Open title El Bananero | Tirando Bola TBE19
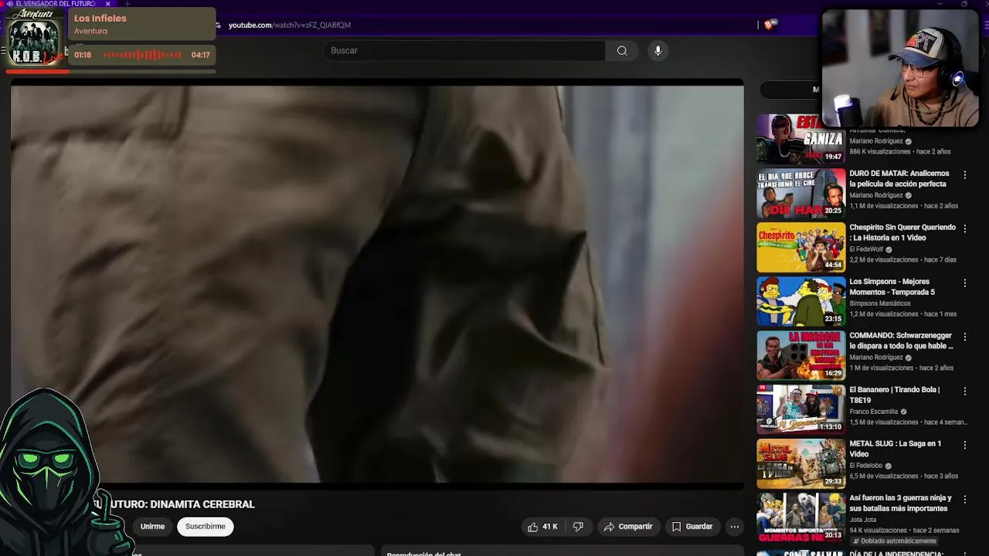 [x=895, y=395]
